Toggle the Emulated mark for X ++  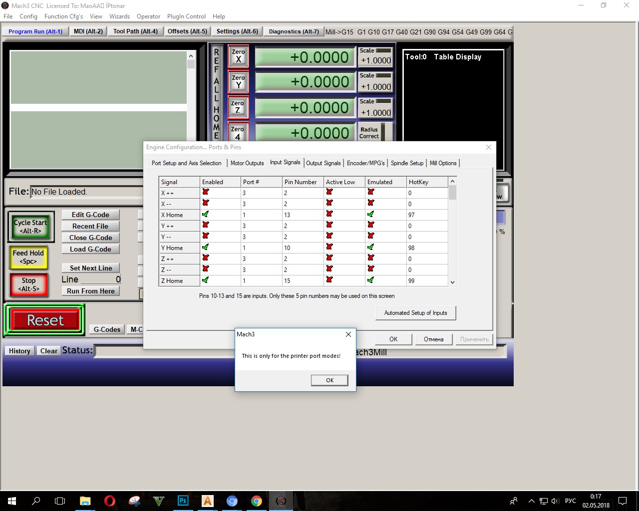[x=370, y=192]
